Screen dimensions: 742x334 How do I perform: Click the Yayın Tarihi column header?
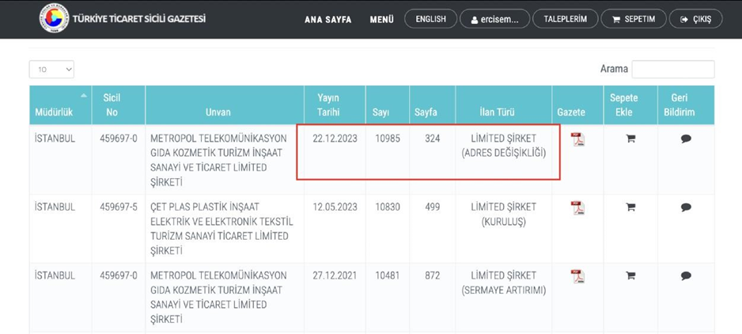tap(335, 105)
